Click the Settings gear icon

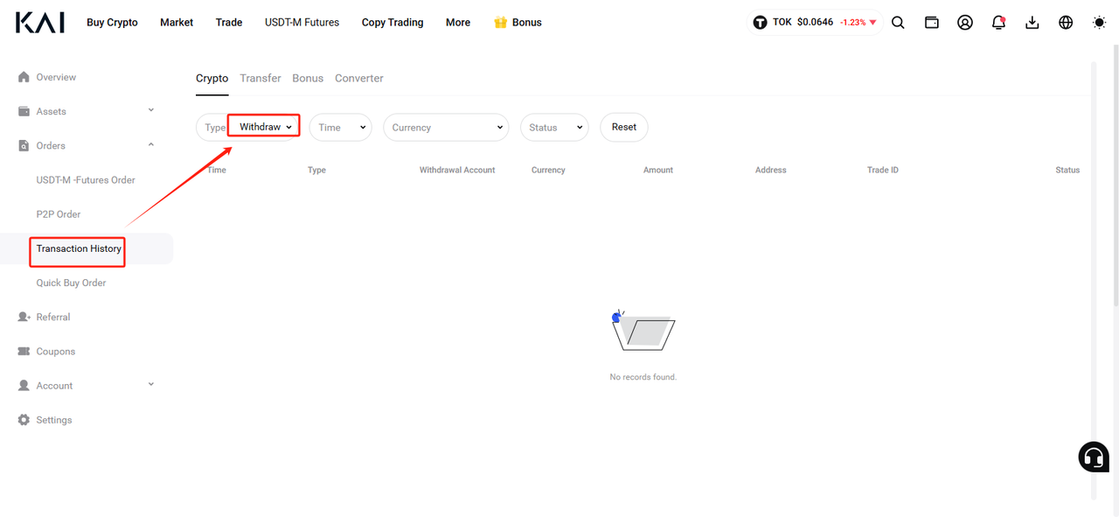[24, 420]
